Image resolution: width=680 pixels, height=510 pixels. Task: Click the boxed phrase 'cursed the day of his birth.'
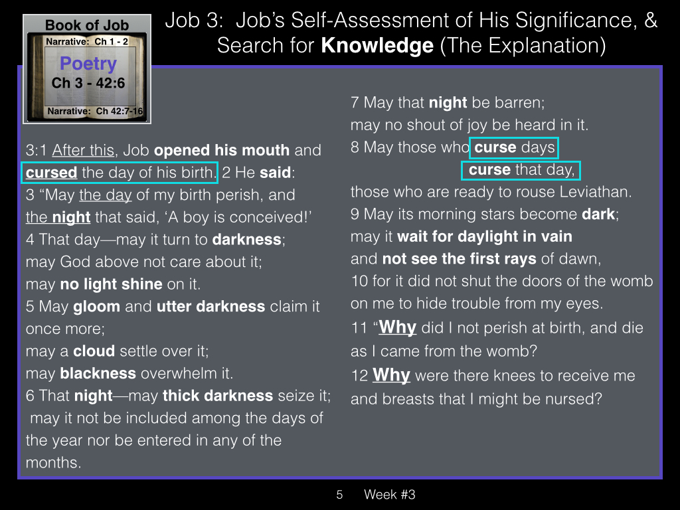pos(120,173)
